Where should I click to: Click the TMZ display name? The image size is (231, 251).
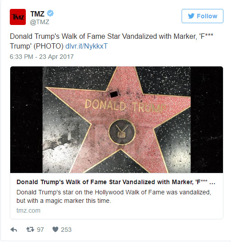[x=37, y=14]
